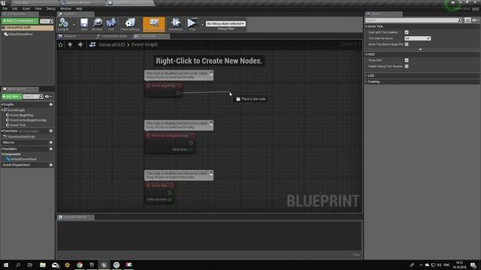Click the Details property matrix grid icon
The height and width of the screenshot is (270, 481).
[467, 20]
